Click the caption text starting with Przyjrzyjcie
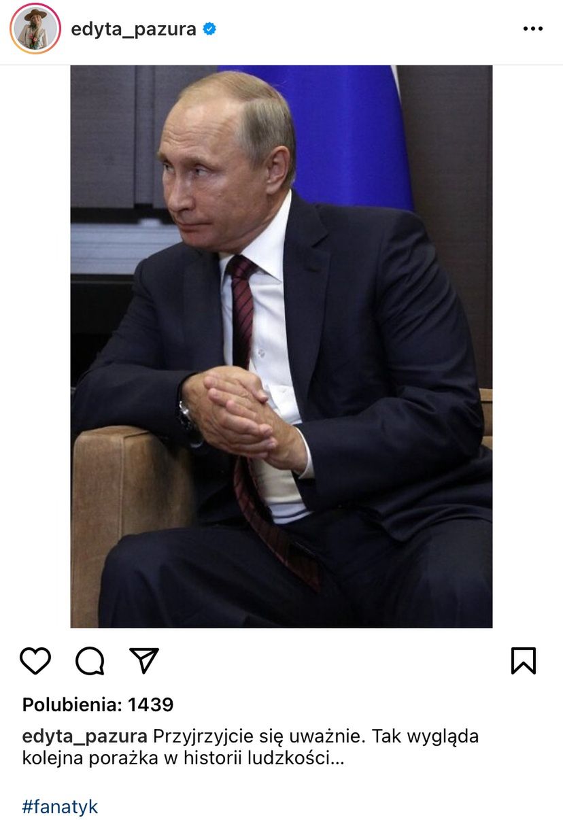 (251, 747)
